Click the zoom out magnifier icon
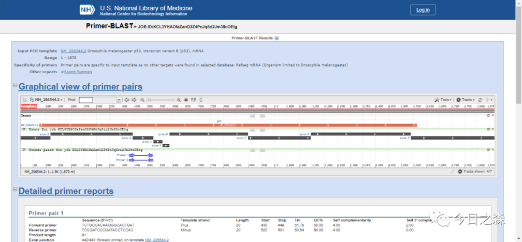Screen dimensions: 522x242 pos(142,100)
